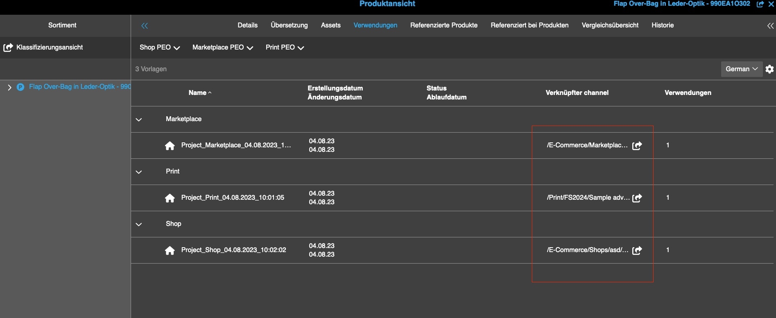Click home icon beside Project_Shop row
The width and height of the screenshot is (776, 318).
pyautogui.click(x=170, y=250)
